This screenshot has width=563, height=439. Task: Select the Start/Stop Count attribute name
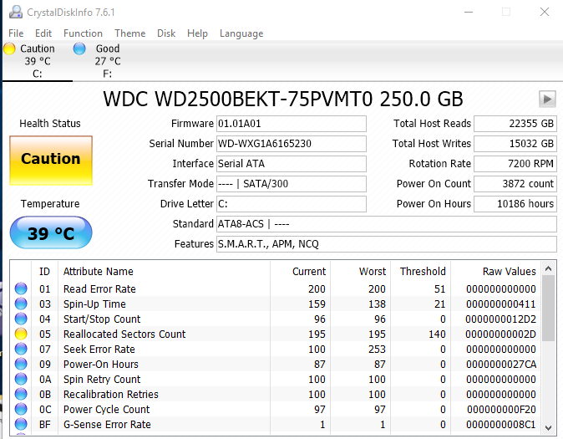click(x=102, y=319)
